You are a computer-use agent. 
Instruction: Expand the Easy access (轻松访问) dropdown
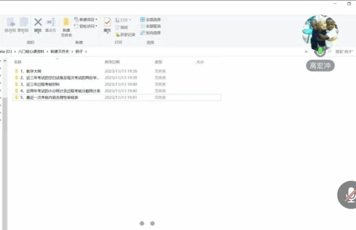tap(97, 26)
